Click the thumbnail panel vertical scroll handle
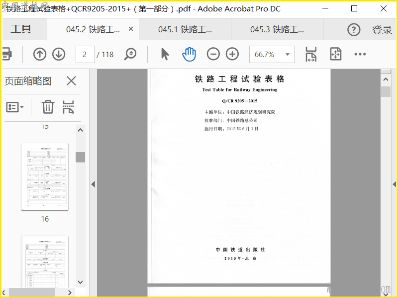This screenshot has height=298, width=398. click(x=81, y=157)
